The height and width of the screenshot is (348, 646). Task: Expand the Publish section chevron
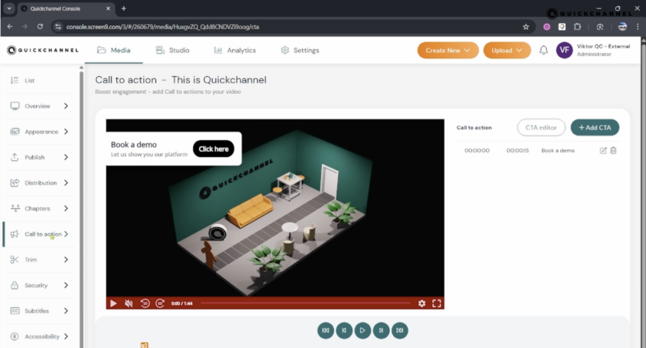point(66,157)
